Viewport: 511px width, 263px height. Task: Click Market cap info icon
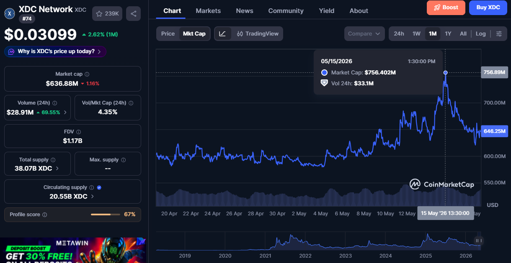coord(87,74)
